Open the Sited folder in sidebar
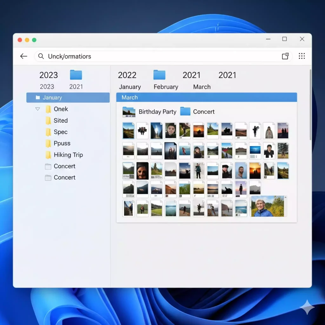Viewport: 325px width, 325px height. (60, 121)
